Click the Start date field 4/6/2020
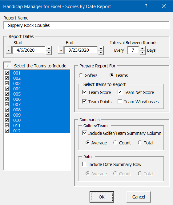 [x=29, y=50]
